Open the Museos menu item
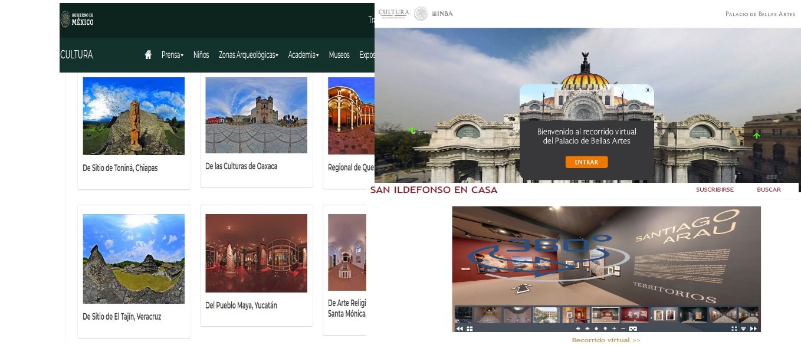The image size is (801, 345). (x=339, y=55)
